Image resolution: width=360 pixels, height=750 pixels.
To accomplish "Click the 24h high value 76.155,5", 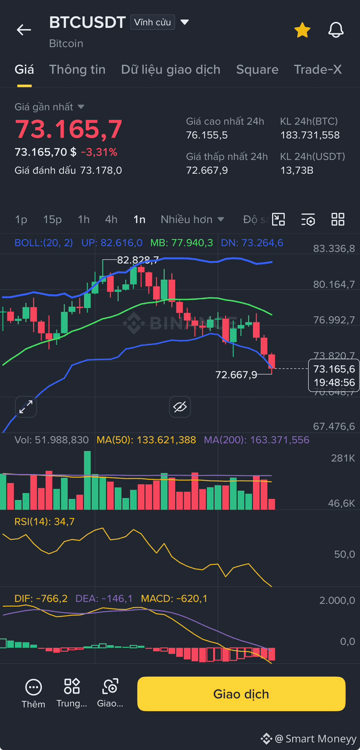I will pyautogui.click(x=207, y=135).
